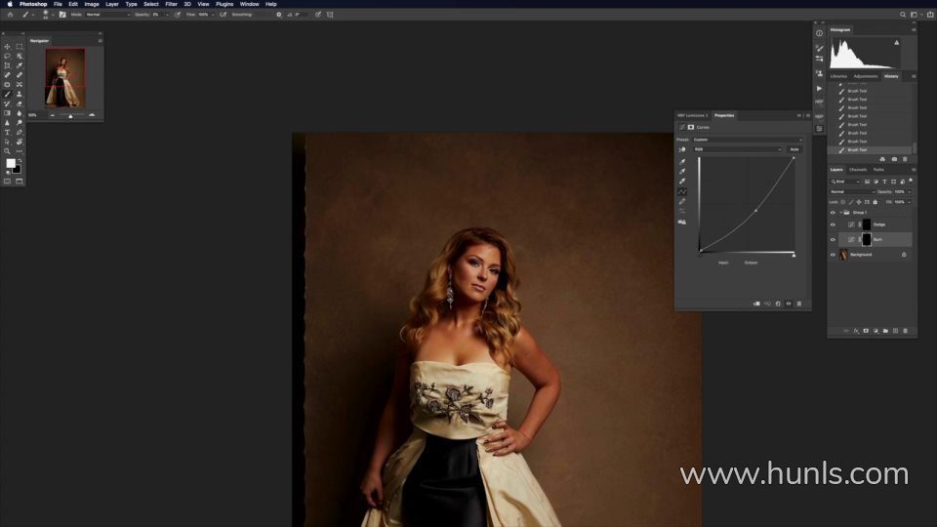Delete current state in History panel

(905, 159)
